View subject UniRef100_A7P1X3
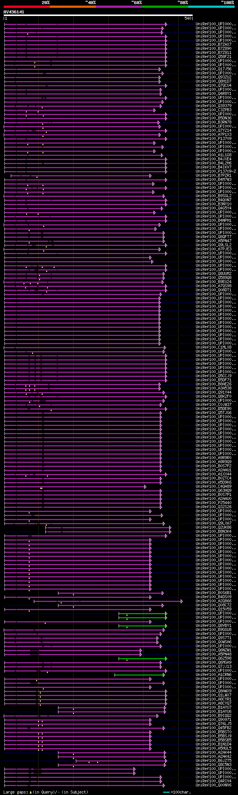This screenshot has width=238, height=795. click(213, 135)
